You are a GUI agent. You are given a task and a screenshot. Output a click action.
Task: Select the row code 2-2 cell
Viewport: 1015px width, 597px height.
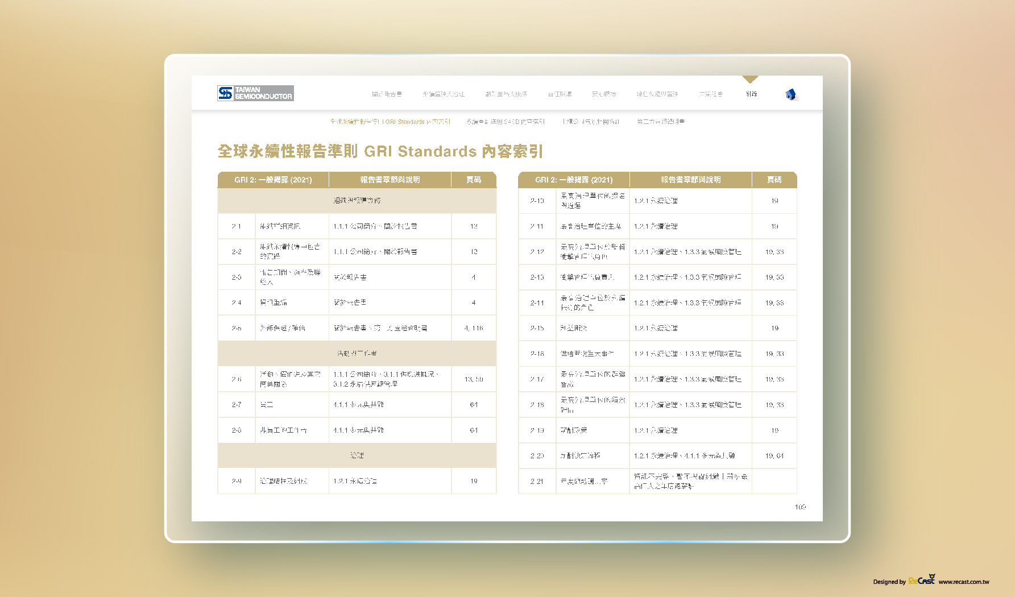pos(237,252)
